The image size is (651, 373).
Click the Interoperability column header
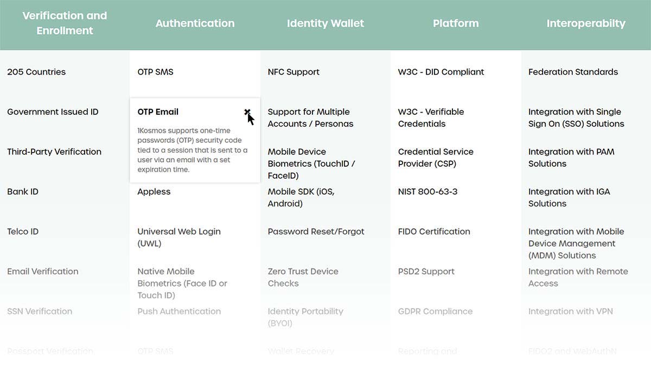tap(585, 23)
